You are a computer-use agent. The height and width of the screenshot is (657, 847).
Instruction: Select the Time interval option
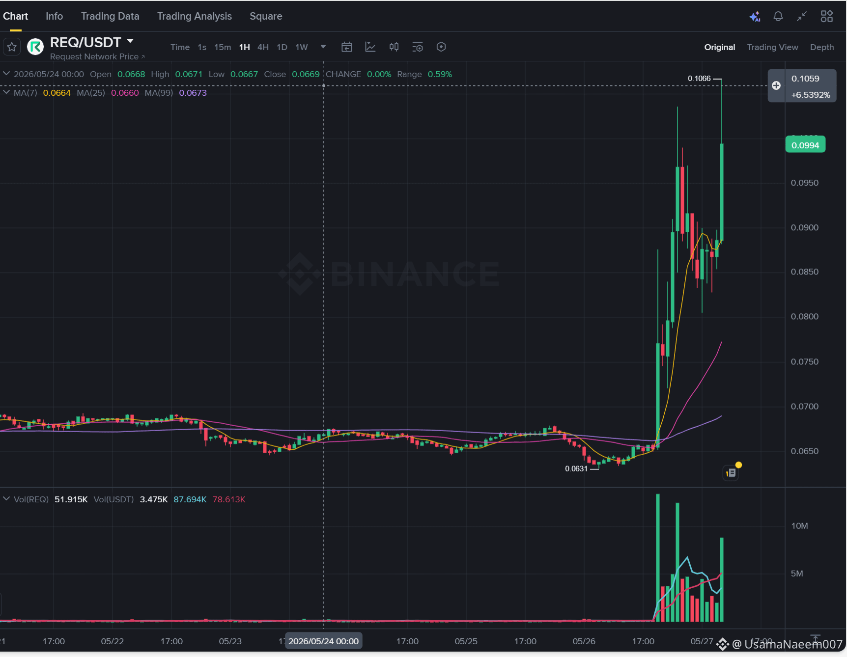coord(180,47)
